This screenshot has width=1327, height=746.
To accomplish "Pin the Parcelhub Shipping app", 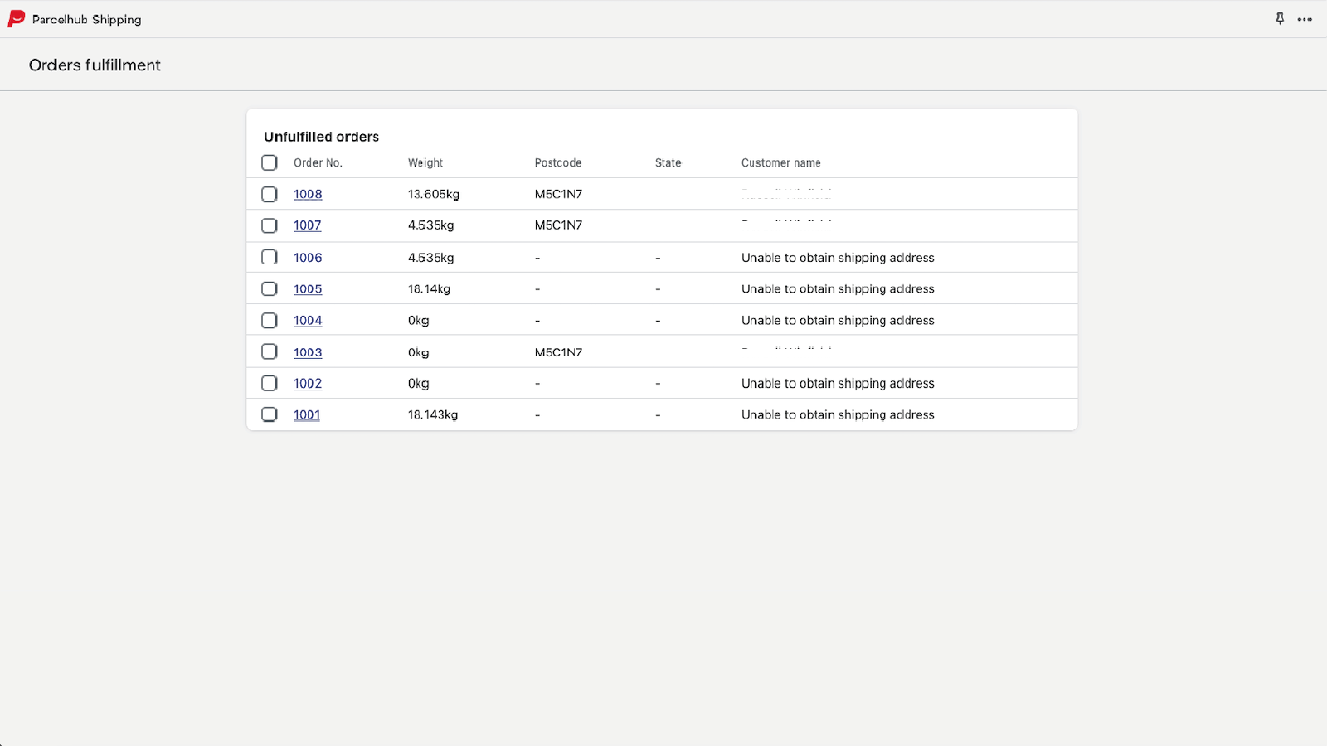I will pos(1280,19).
